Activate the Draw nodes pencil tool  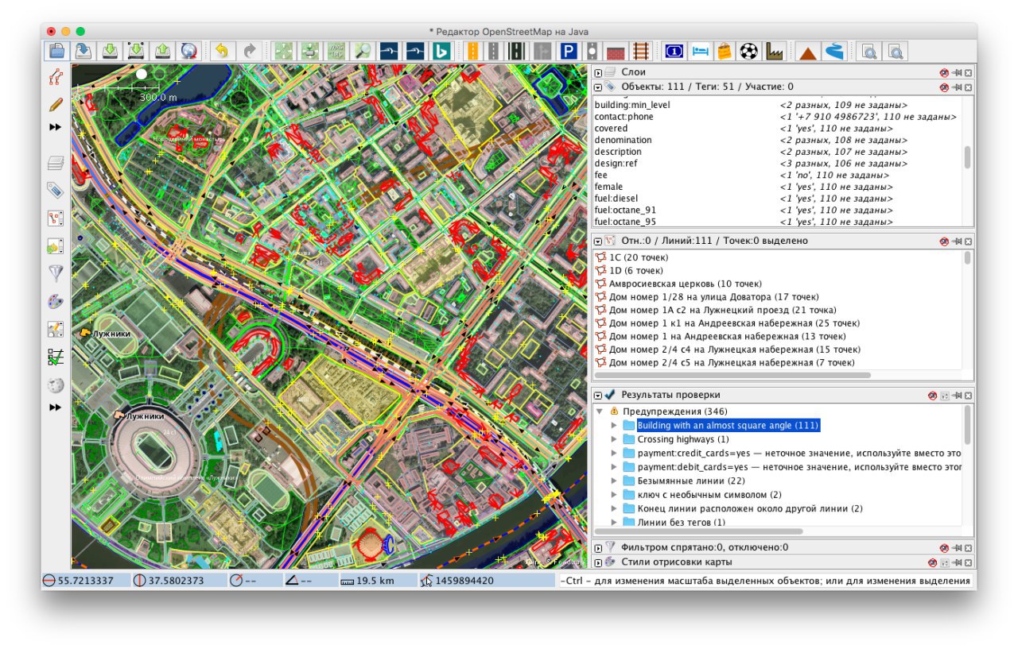click(55, 104)
